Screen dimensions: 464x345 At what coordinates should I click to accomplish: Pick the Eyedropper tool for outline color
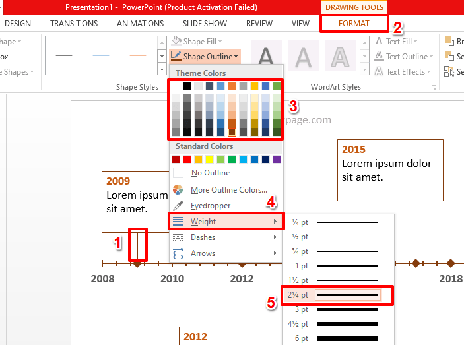(x=210, y=206)
